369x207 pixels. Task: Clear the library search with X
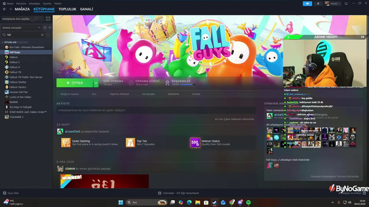(42, 35)
